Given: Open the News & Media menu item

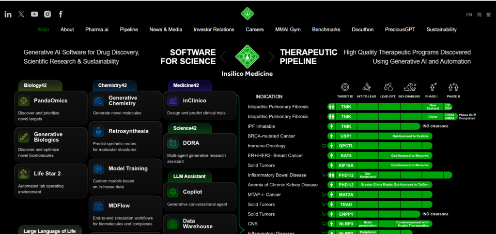Looking at the screenshot, I should pyautogui.click(x=166, y=29).
